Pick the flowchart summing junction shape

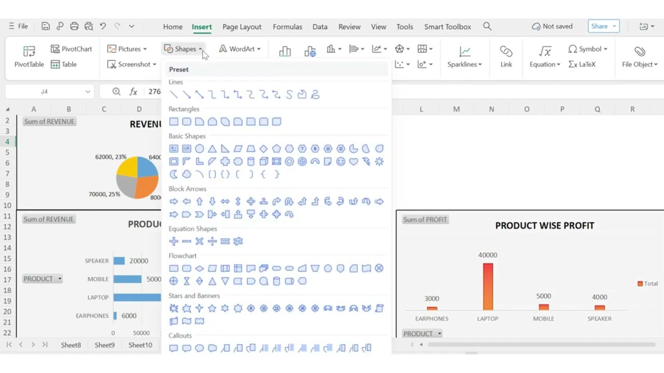point(379,268)
